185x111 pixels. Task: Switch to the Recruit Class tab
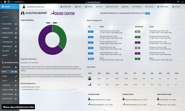point(112,7)
